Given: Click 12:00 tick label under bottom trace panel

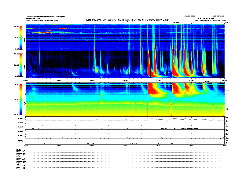Looking at the screenshot, I should [x=125, y=145].
